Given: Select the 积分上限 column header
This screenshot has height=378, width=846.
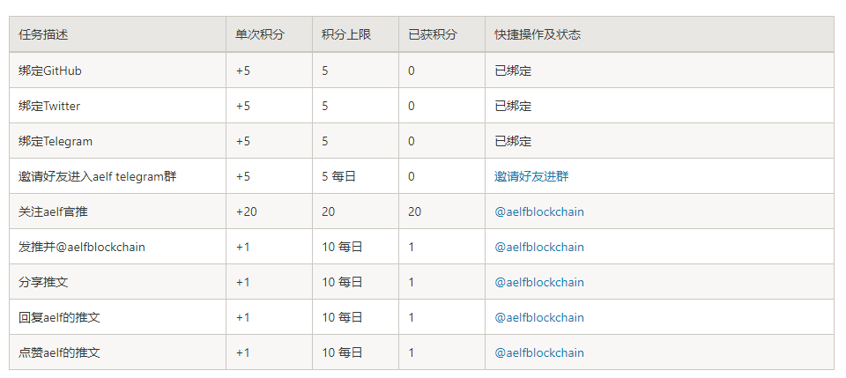Looking at the screenshot, I should (x=346, y=34).
